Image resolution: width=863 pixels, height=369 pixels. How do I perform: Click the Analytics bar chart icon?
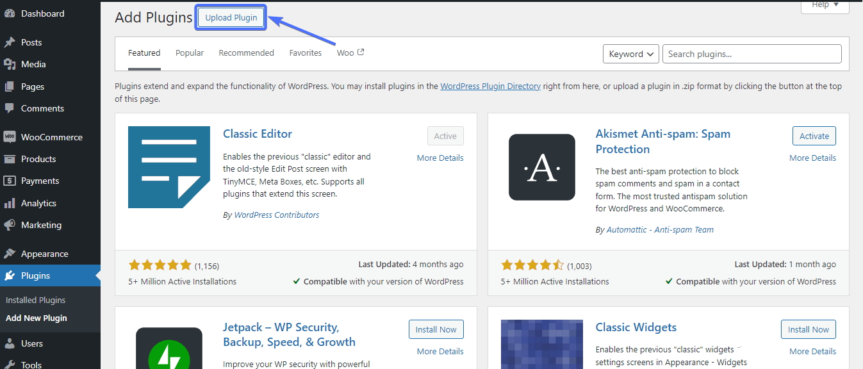(10, 203)
